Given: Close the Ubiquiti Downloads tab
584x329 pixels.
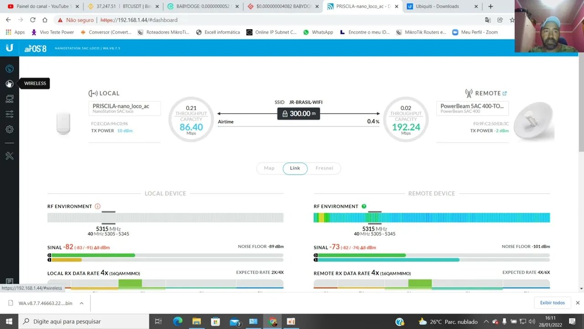Looking at the screenshot, I should tap(476, 6).
